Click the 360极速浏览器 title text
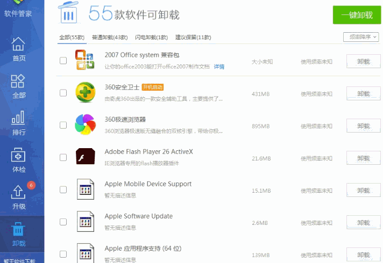Viewport: 383px width, 263px height. (125, 120)
